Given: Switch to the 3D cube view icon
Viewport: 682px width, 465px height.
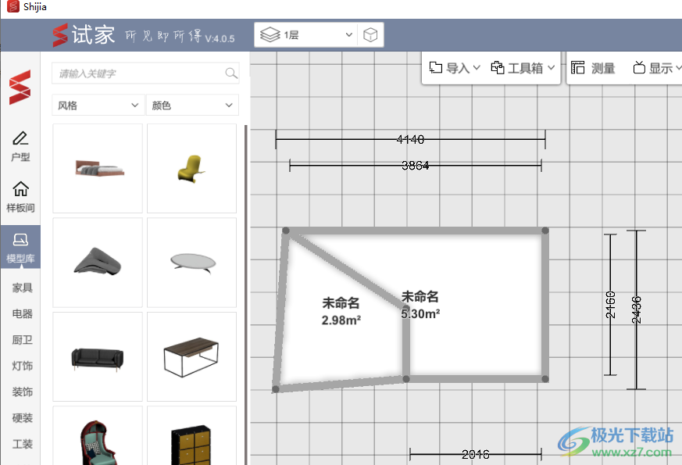Looking at the screenshot, I should point(370,35).
